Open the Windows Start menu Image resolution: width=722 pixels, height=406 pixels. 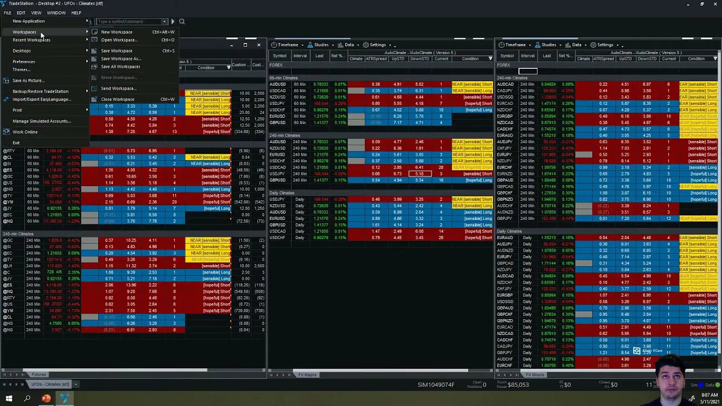point(8,399)
